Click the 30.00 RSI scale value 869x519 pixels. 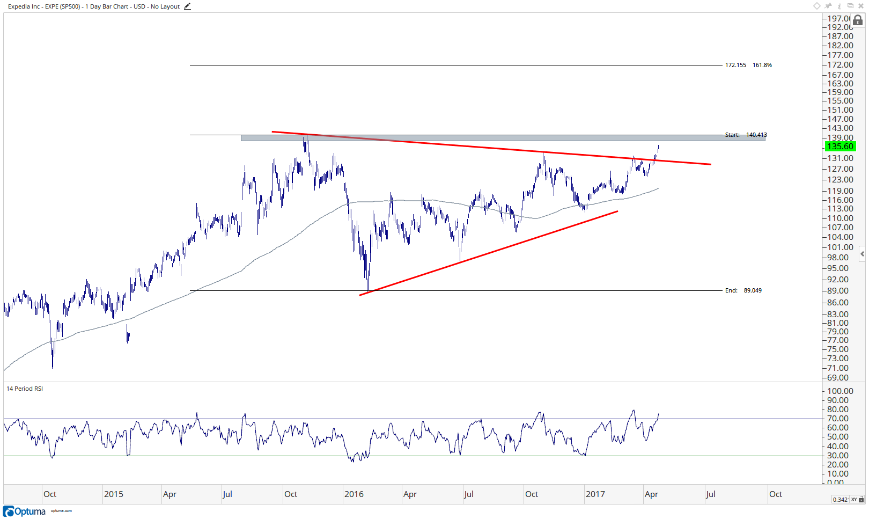coord(838,456)
